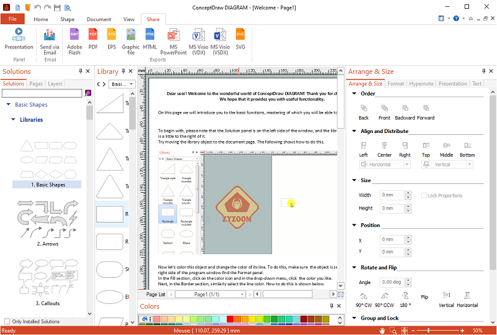Collapse the Order section

click(354, 94)
